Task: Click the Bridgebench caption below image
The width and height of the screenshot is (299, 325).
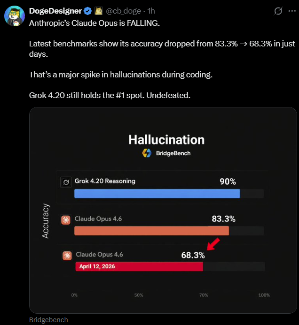Action: (48, 320)
